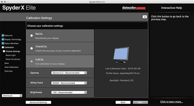Select Room Light step in sidebar
The width and height of the screenshot is (194, 106).
[x=11, y=55]
